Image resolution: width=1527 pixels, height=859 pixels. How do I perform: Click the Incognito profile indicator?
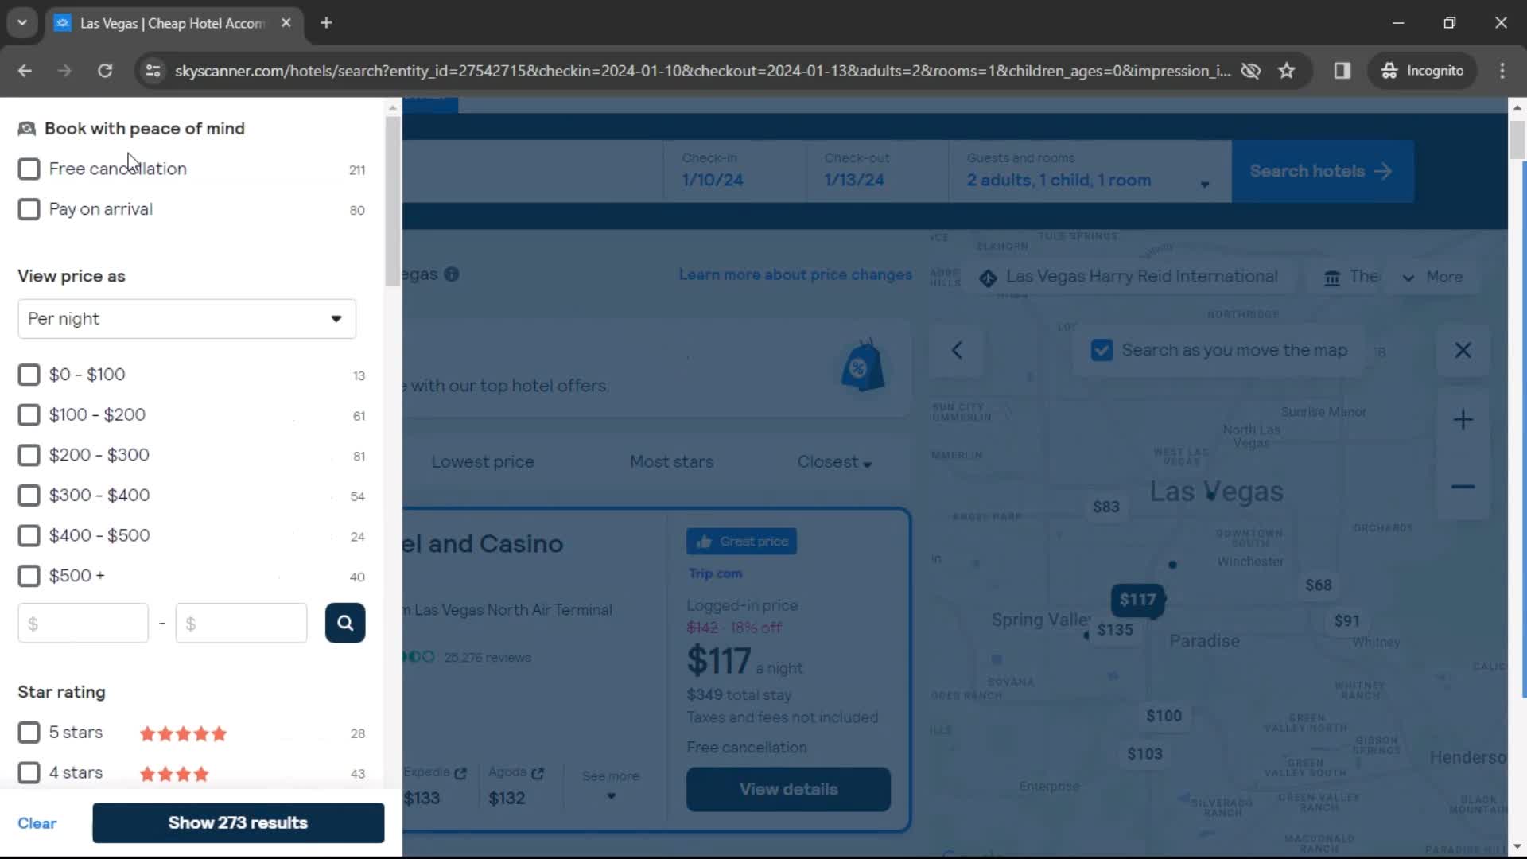click(x=1422, y=71)
